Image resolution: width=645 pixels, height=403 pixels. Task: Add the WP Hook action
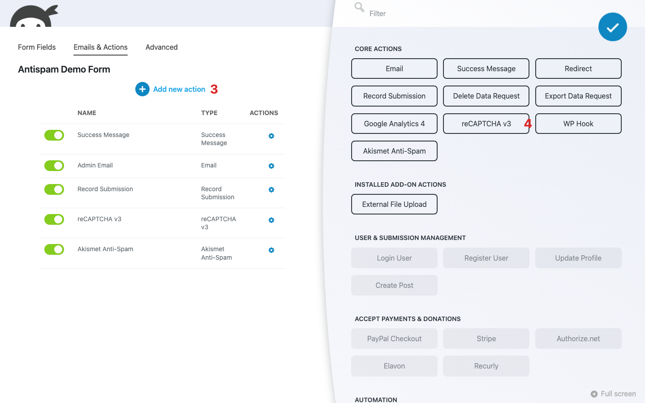[578, 124]
